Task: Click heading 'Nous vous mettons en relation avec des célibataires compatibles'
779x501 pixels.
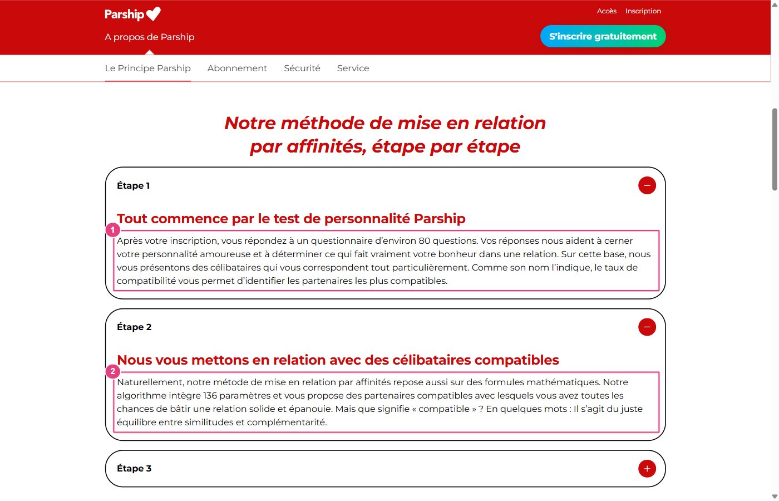Action: [338, 360]
